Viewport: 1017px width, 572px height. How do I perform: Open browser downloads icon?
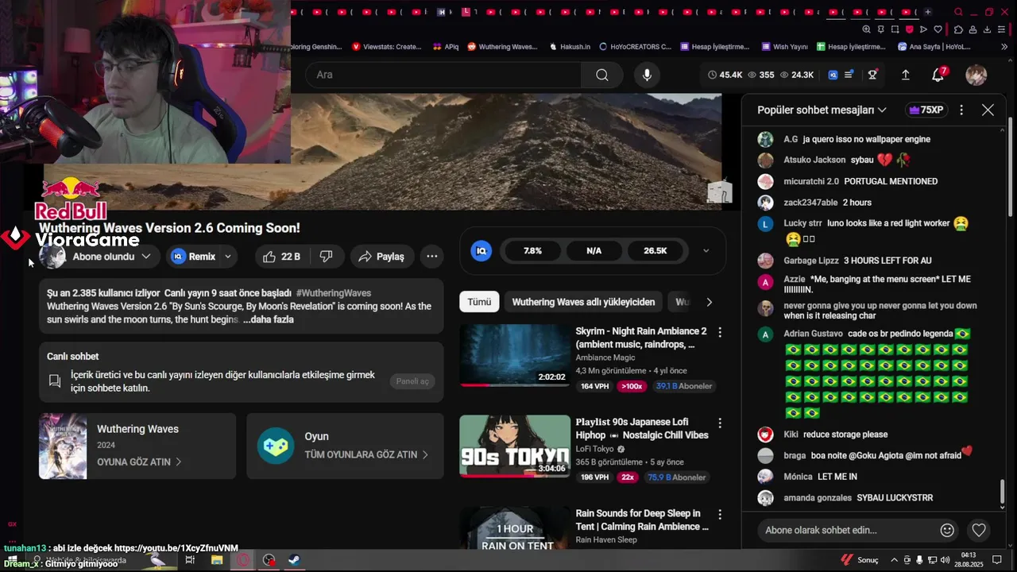tap(987, 29)
